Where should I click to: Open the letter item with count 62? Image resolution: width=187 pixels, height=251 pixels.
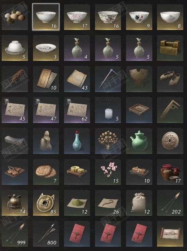click(77, 110)
